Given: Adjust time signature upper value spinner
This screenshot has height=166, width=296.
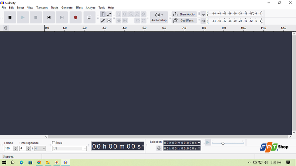Looking at the screenshot, I should point(29,148).
